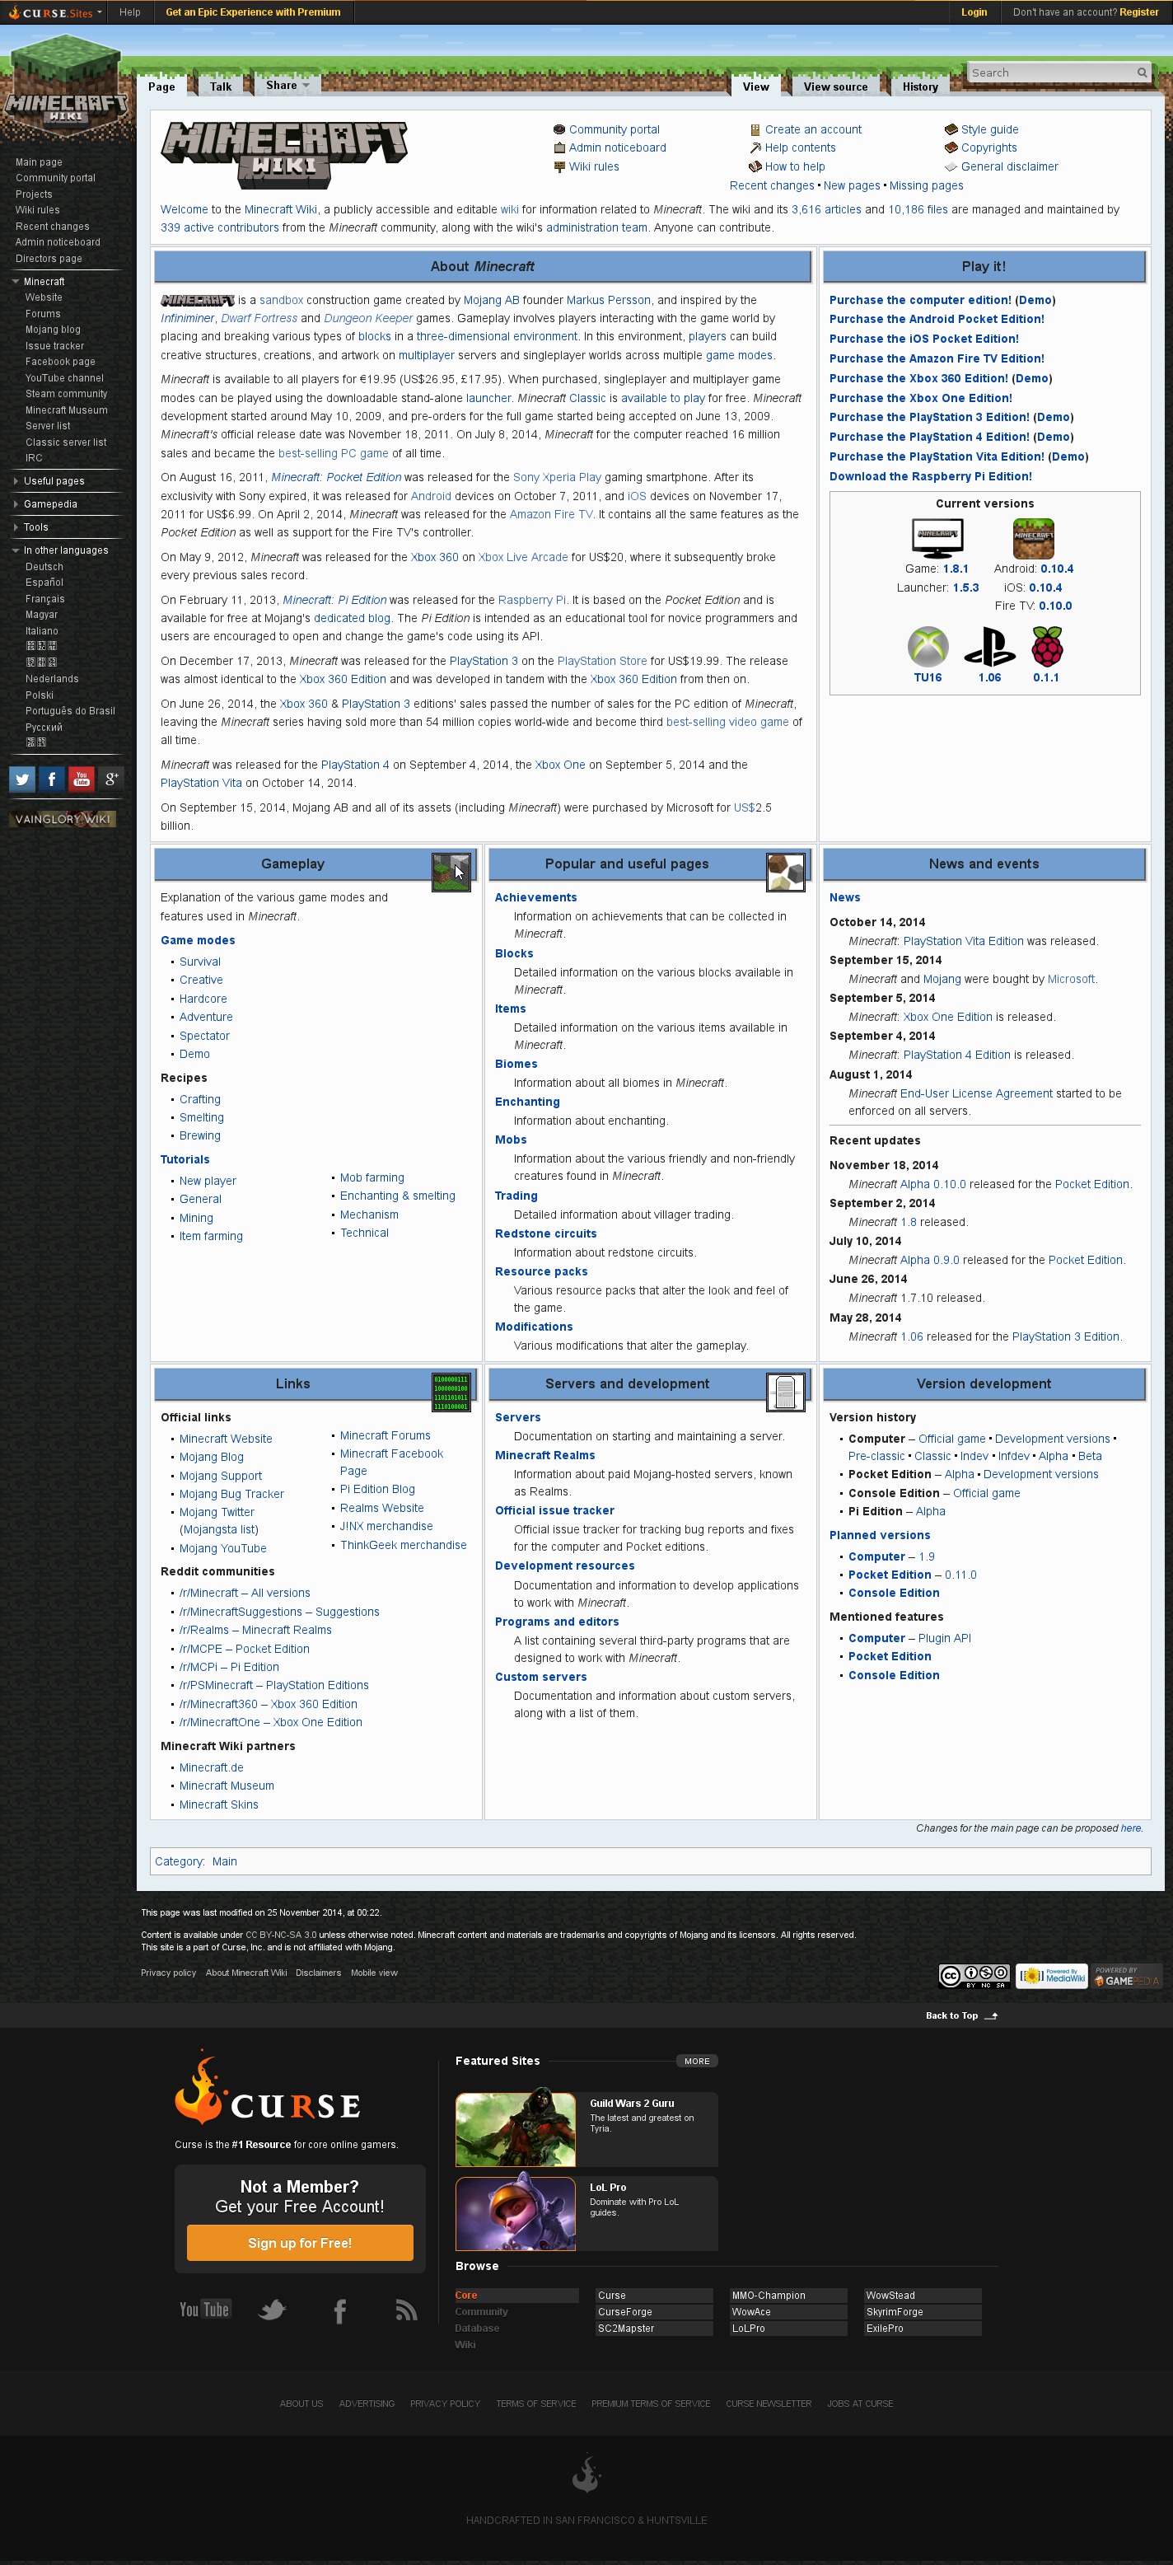Viewport: 1173px width, 2565px height.
Task: Click the Creative Commons license badge
Action: tap(974, 1977)
